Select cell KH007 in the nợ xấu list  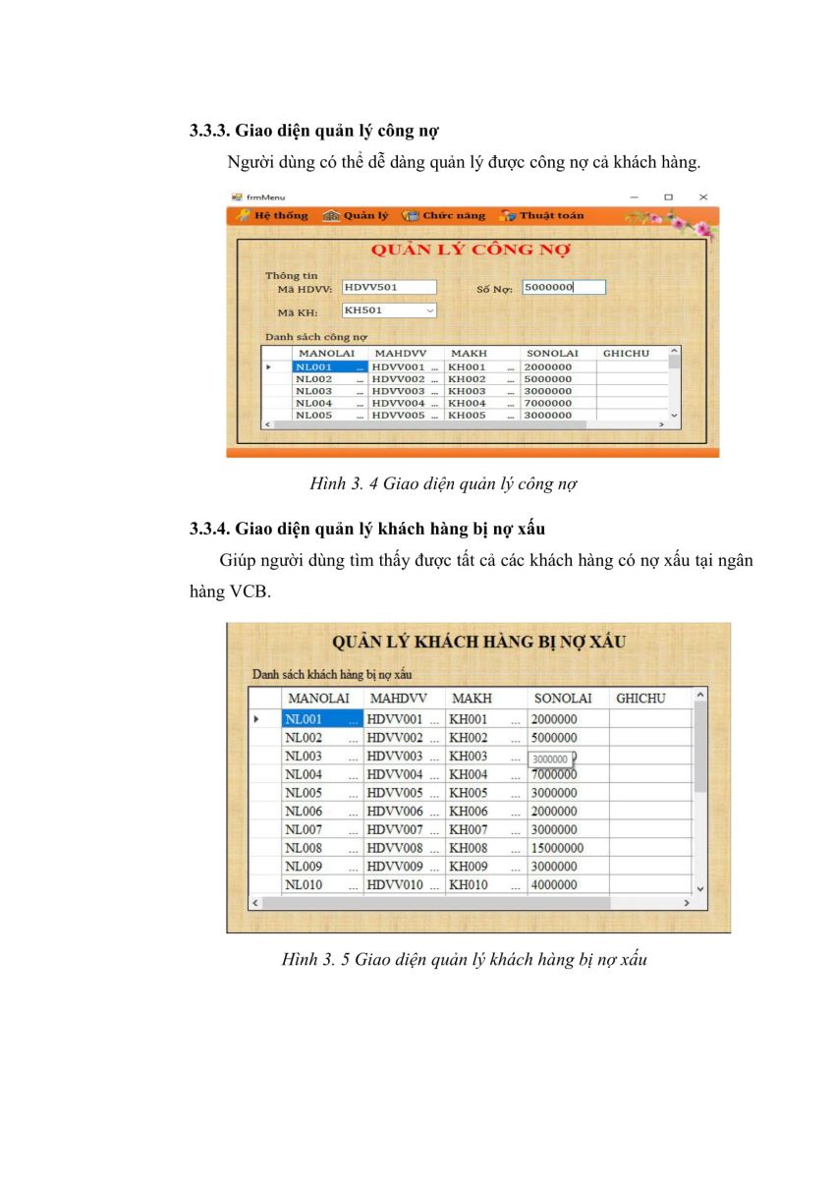485,830
